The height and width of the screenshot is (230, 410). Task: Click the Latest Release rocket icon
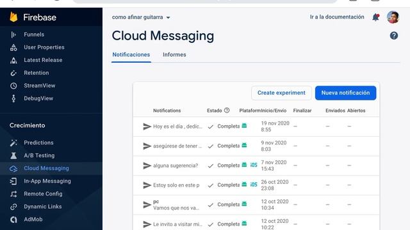pyautogui.click(x=13, y=60)
